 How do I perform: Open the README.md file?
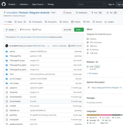pyautogui.click(x=14, y=110)
